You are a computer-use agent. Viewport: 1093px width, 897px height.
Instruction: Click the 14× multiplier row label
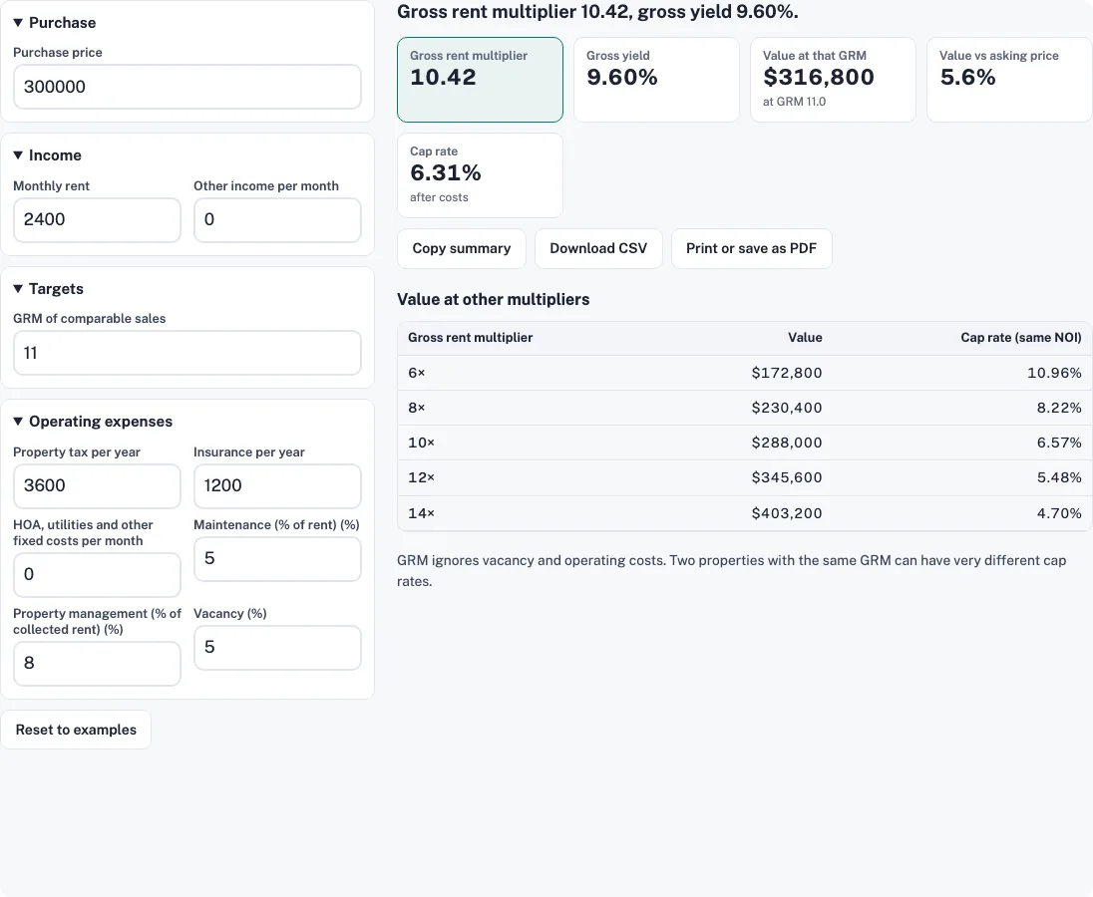click(x=421, y=513)
